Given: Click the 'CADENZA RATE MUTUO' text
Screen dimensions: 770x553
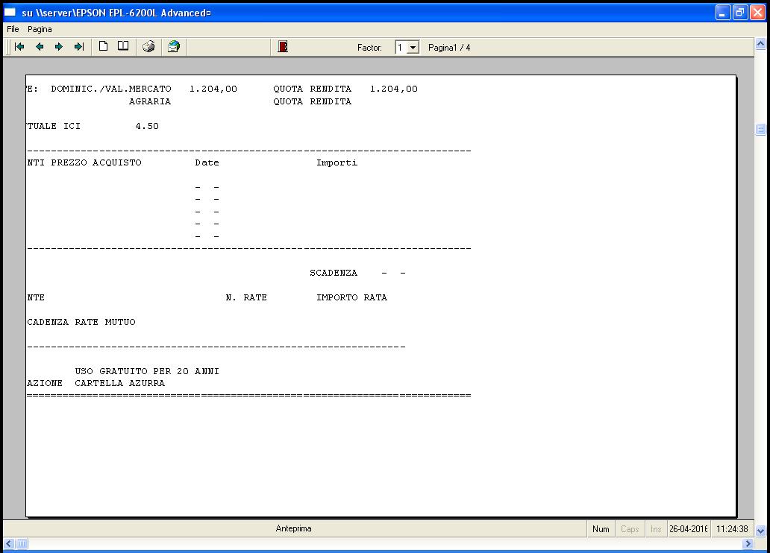Looking at the screenshot, I should tap(81, 322).
